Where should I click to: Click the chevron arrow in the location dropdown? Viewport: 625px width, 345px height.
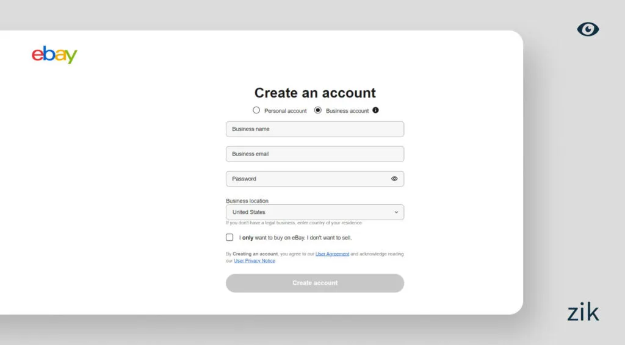(x=396, y=212)
